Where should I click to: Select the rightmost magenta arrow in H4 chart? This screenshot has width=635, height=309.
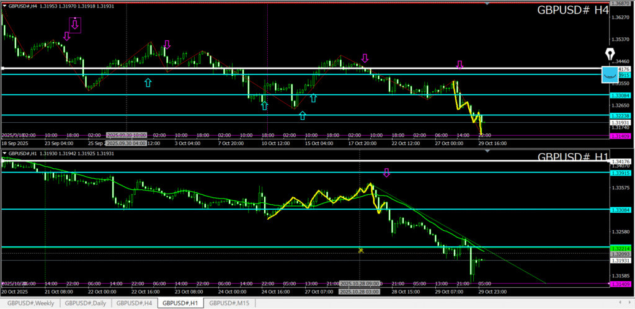tap(460, 65)
